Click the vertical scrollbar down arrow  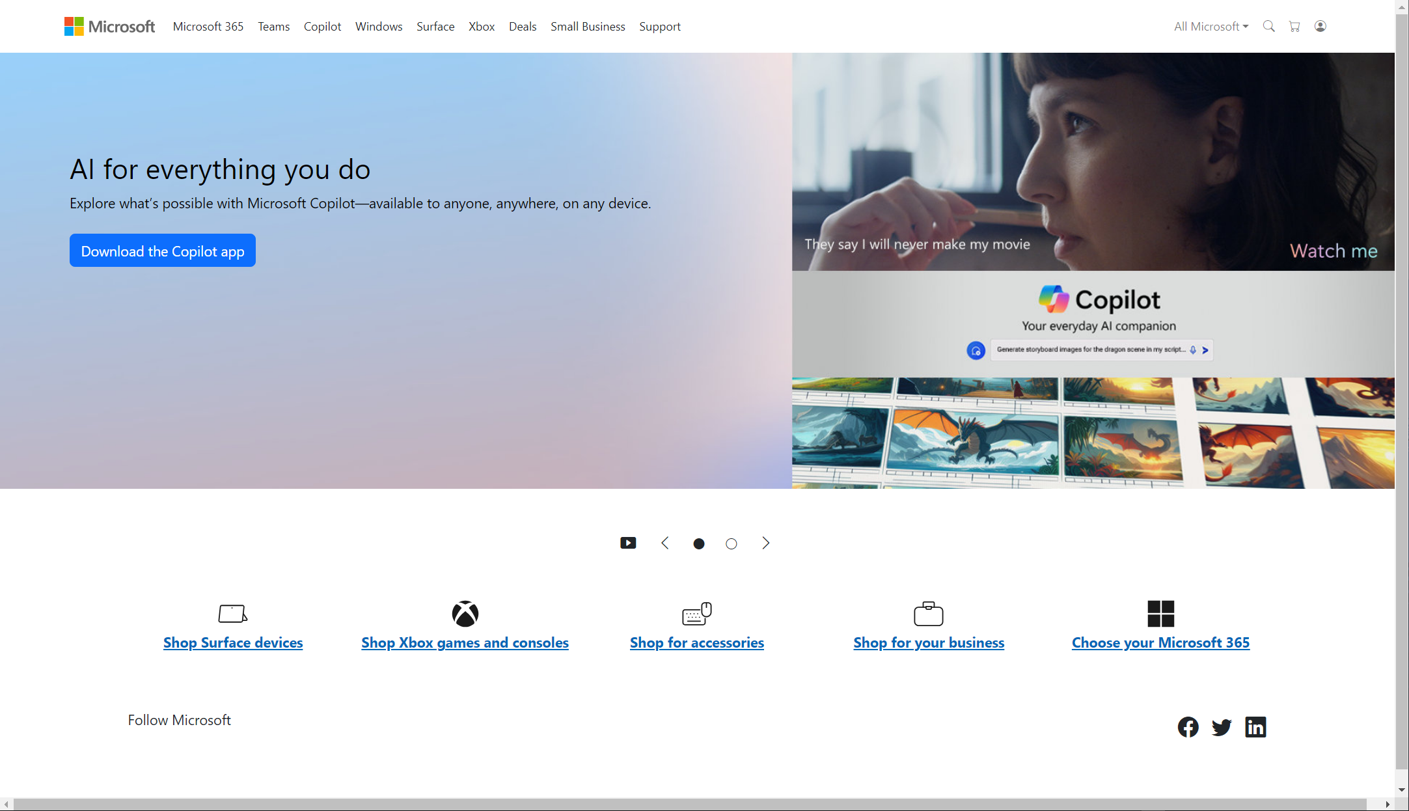[x=1402, y=790]
